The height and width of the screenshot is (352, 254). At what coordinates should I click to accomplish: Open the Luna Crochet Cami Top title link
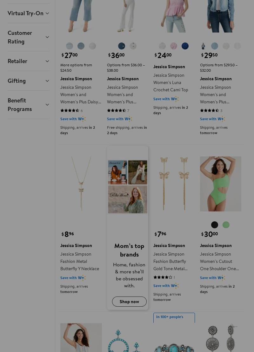click(171, 82)
